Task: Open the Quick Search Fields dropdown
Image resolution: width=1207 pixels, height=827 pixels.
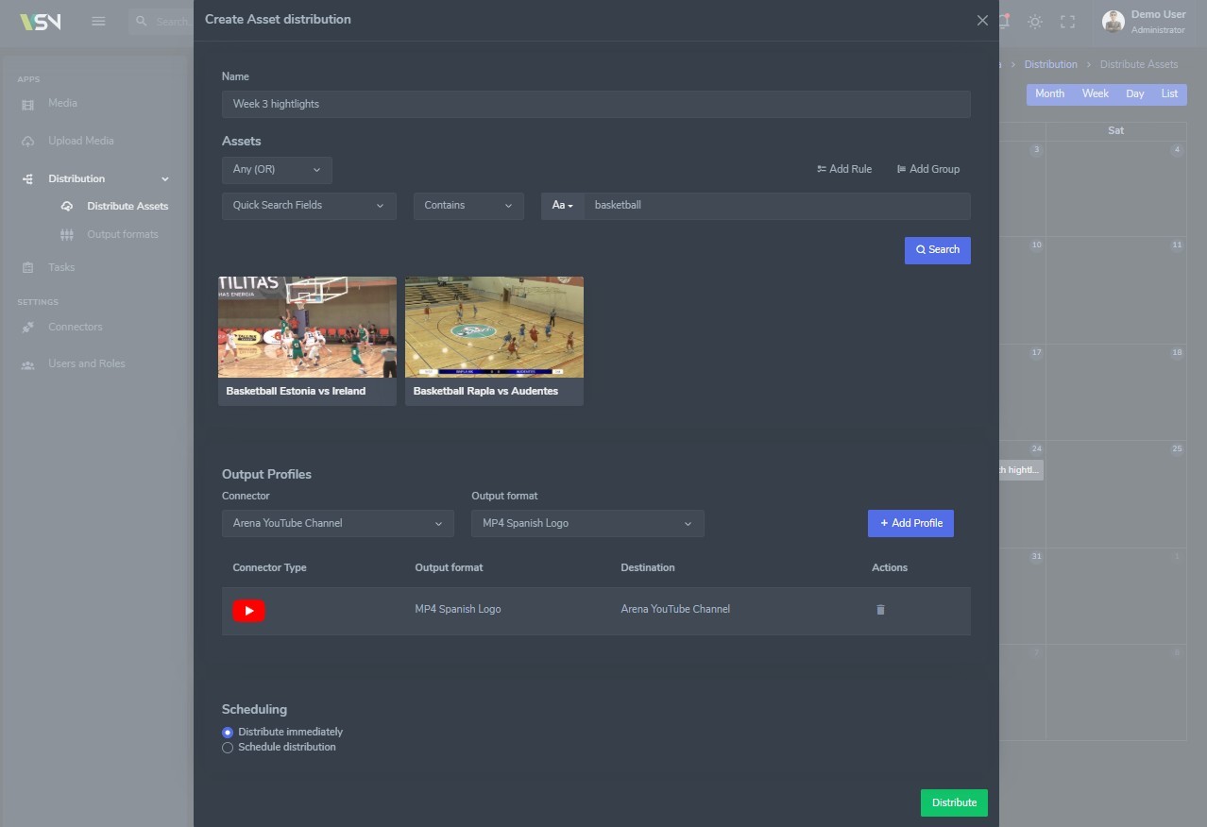Action: coord(309,206)
